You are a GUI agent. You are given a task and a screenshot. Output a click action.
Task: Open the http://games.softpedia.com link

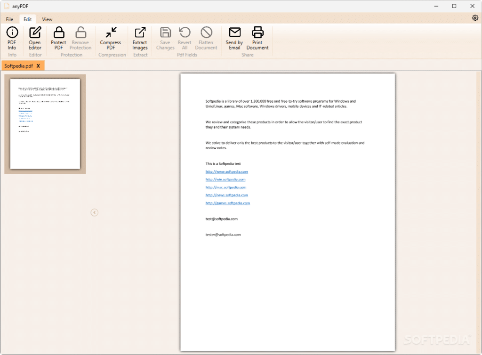228,203
